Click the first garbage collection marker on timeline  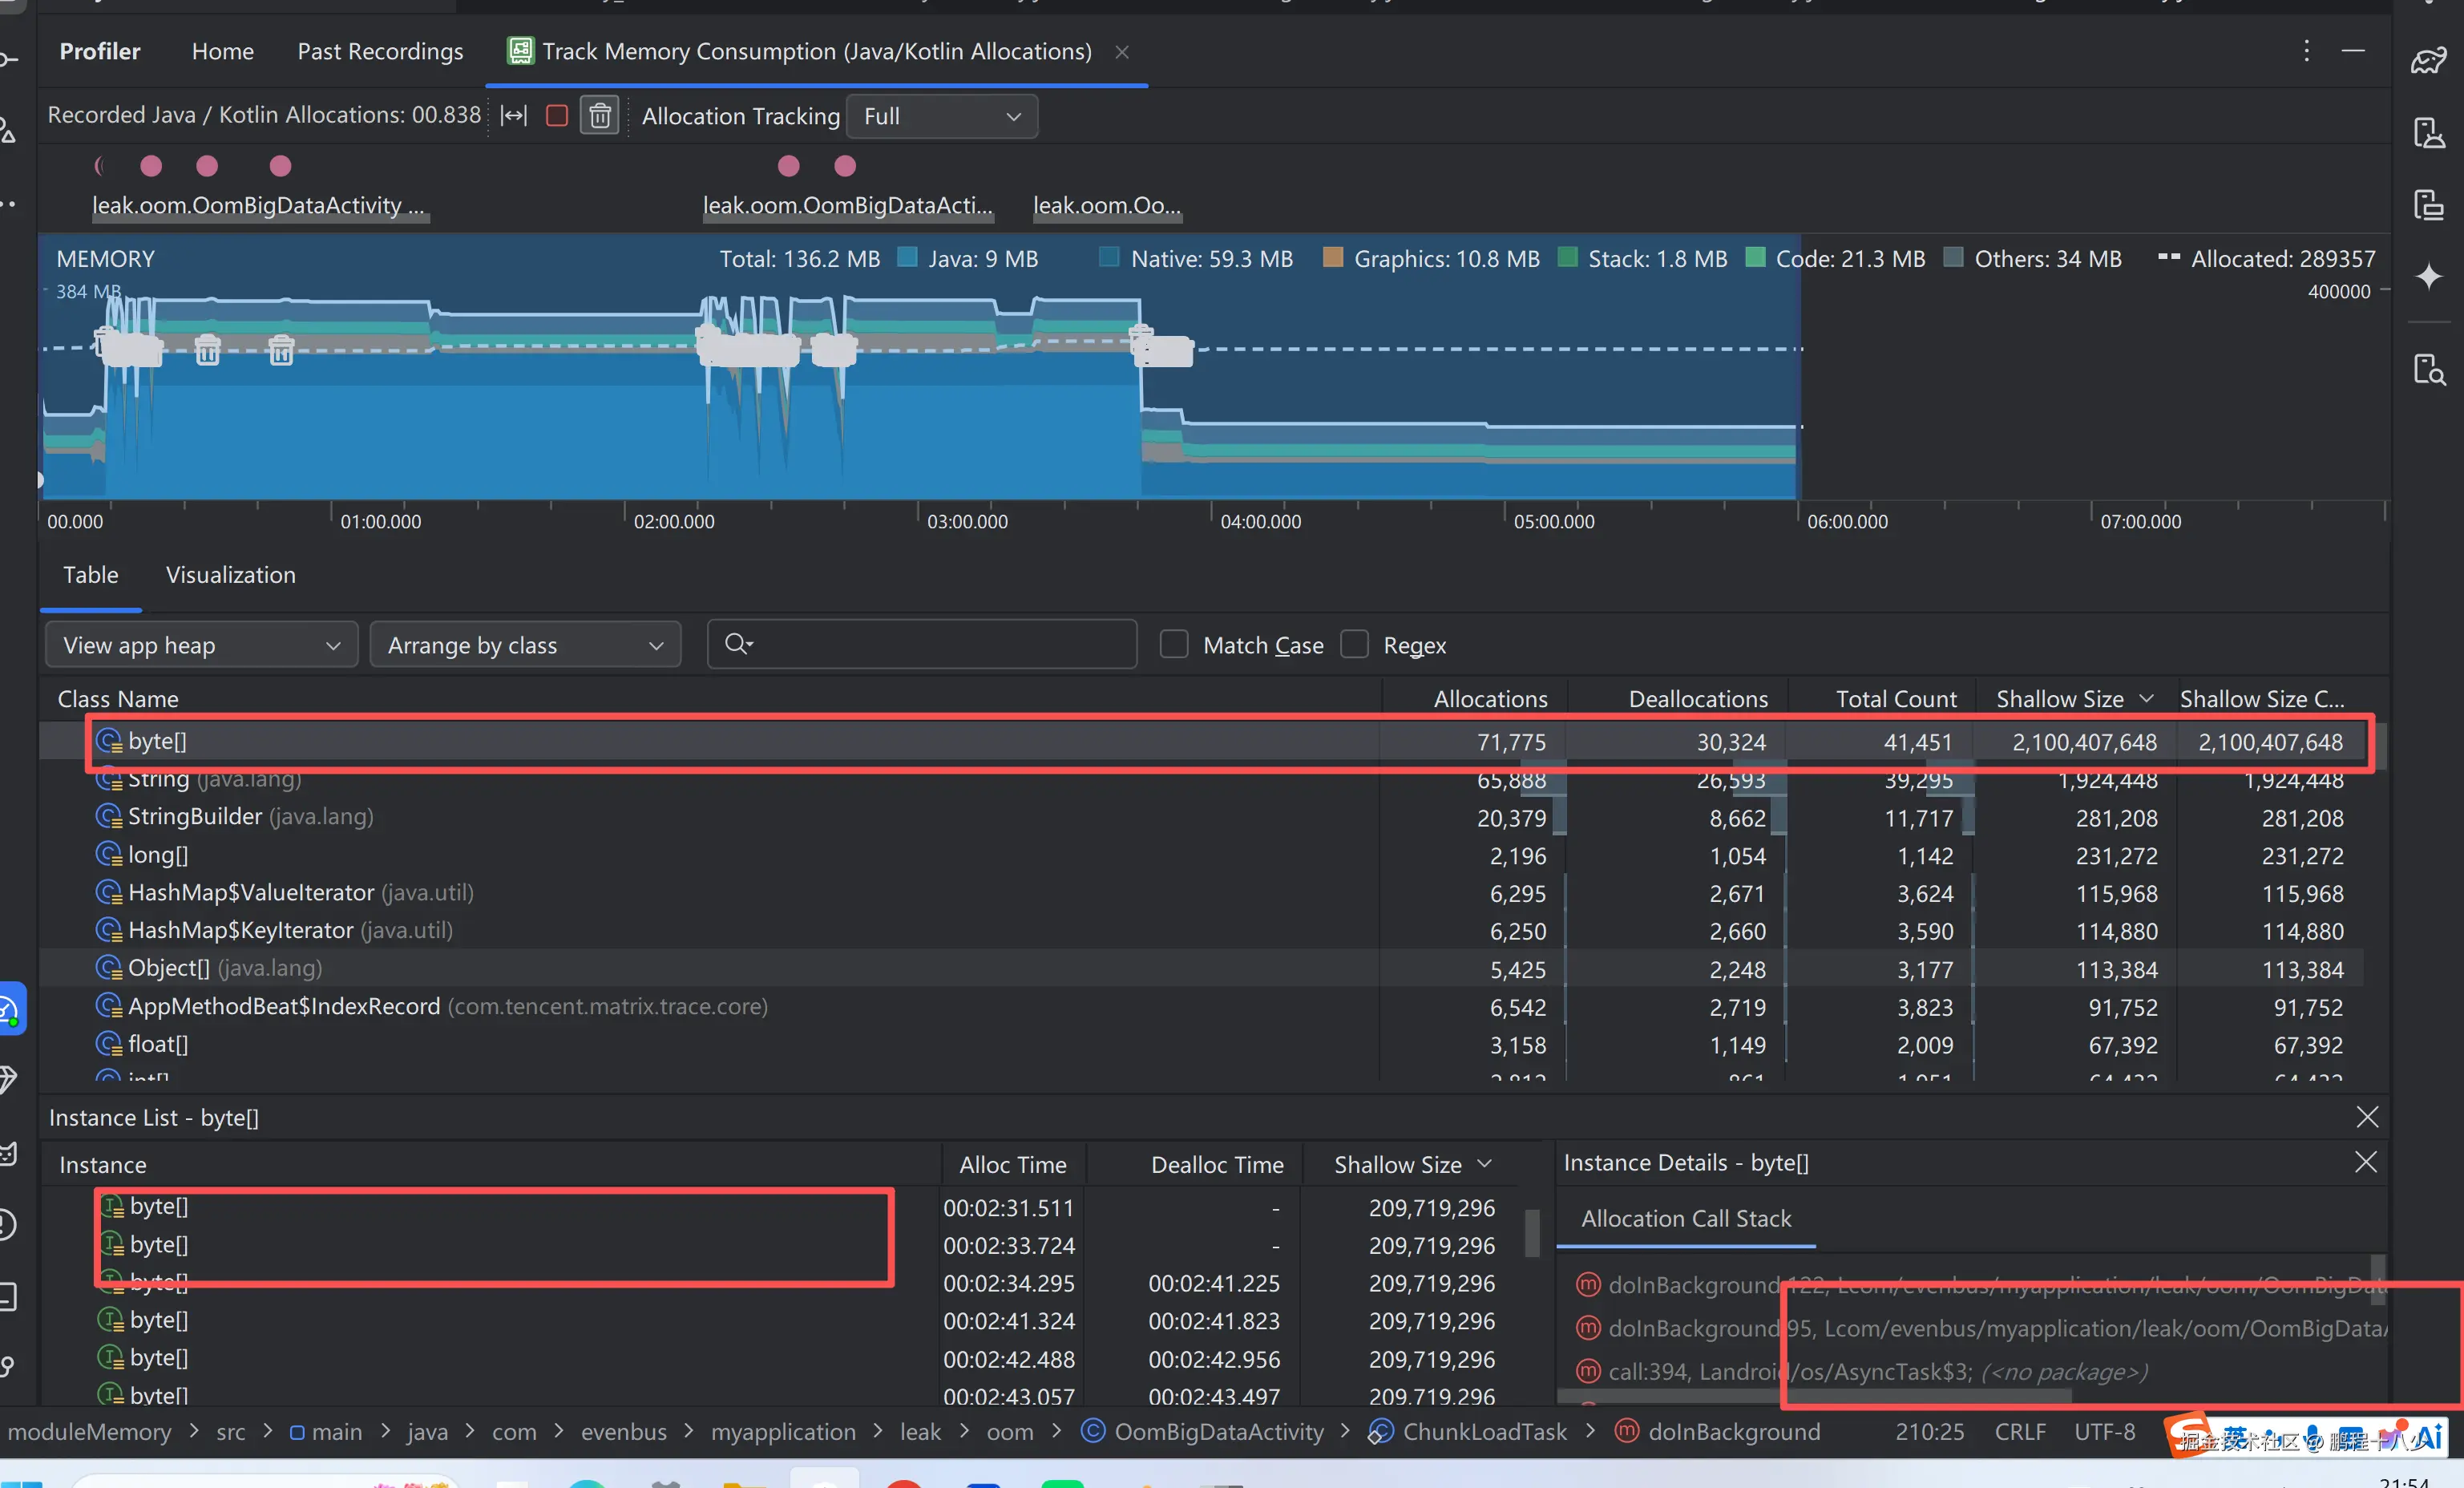207,350
